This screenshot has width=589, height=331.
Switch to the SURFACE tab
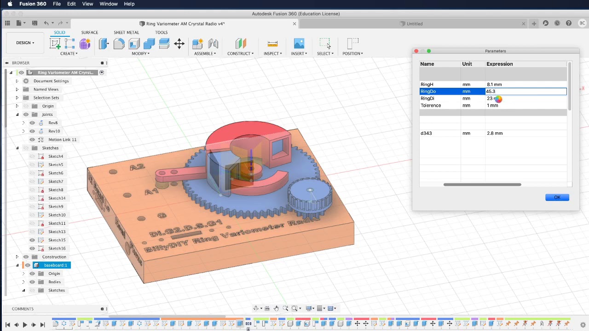[89, 33]
